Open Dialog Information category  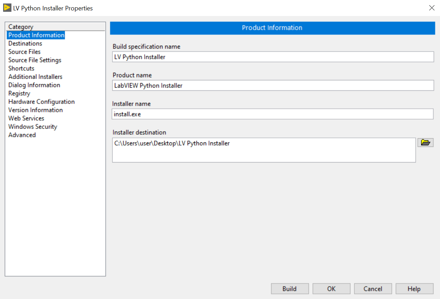coord(34,85)
